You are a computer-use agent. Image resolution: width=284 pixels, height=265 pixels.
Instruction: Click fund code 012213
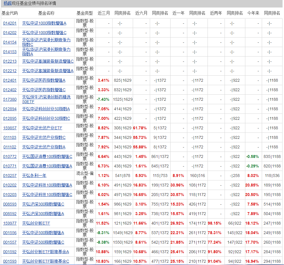10,61
